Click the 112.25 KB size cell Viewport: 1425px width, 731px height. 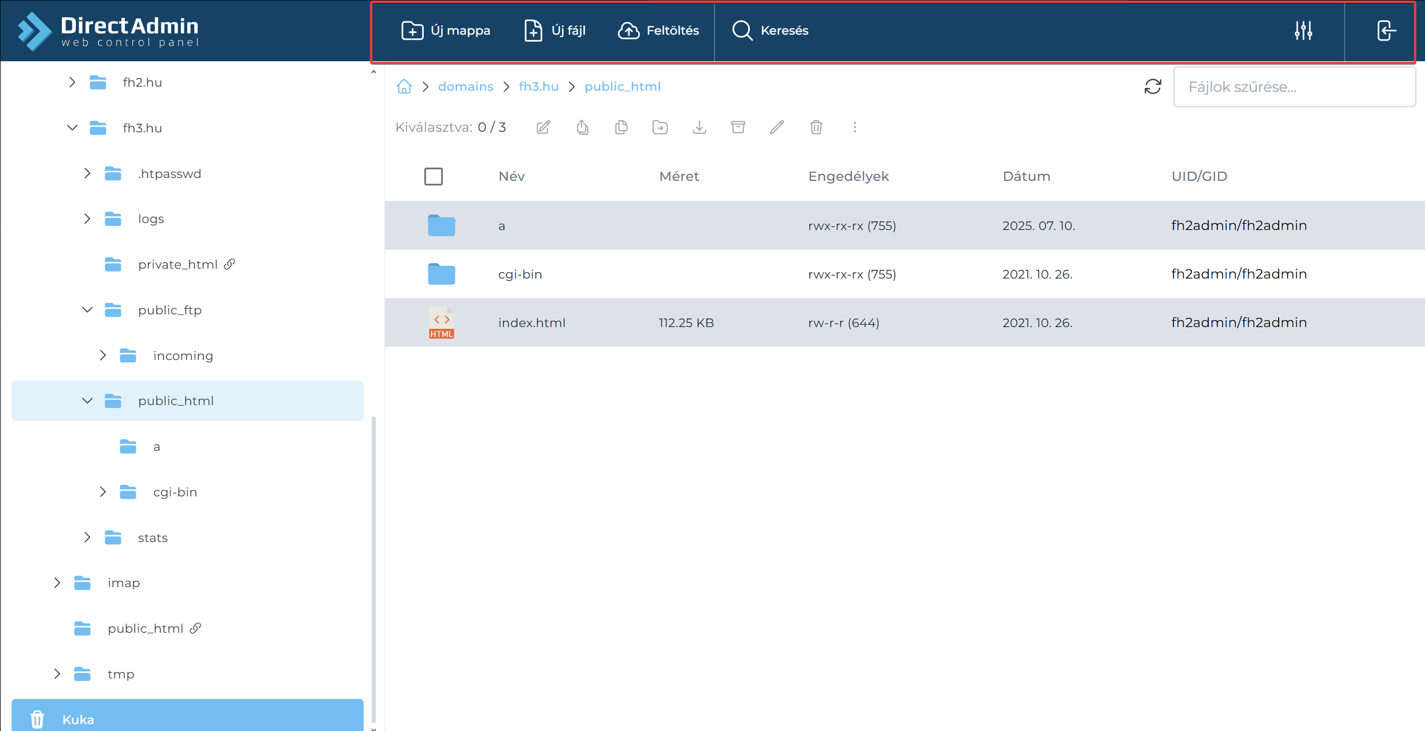[x=686, y=322]
